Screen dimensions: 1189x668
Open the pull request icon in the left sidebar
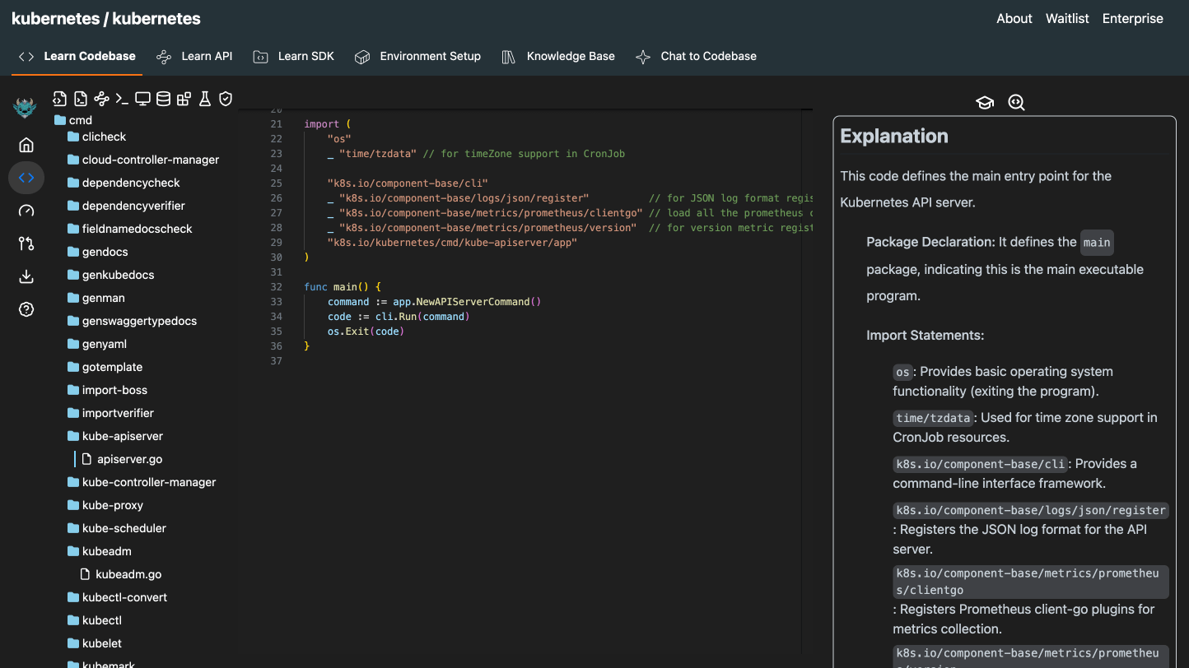(26, 244)
